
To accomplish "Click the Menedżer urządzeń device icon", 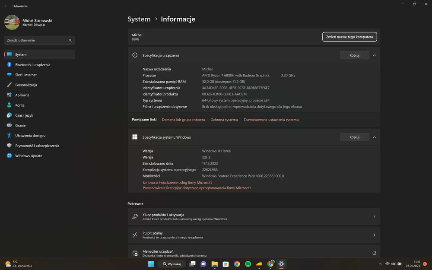I will click(x=135, y=253).
